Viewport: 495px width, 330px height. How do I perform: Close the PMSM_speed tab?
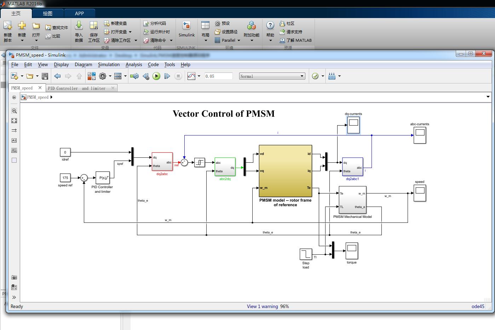click(40, 88)
